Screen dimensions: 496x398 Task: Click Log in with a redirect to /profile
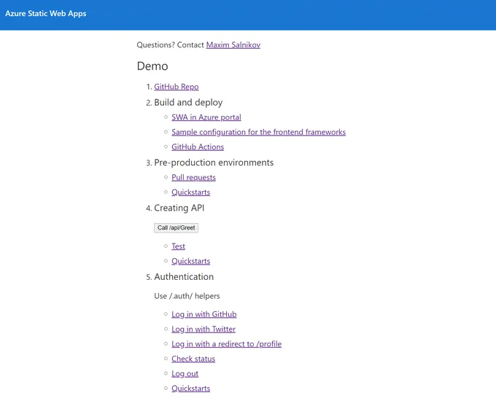[227, 344]
